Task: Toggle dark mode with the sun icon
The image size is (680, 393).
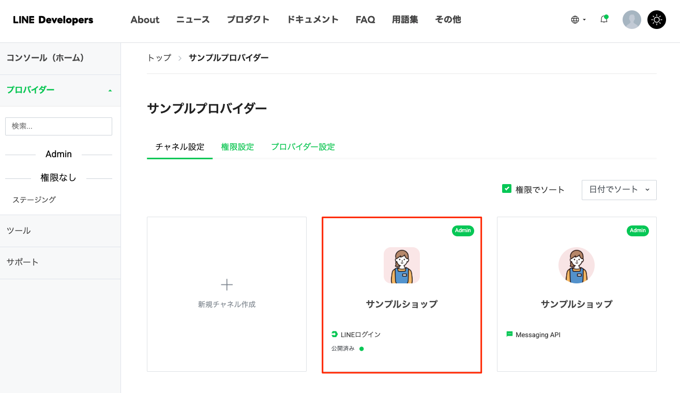Action: (x=656, y=19)
